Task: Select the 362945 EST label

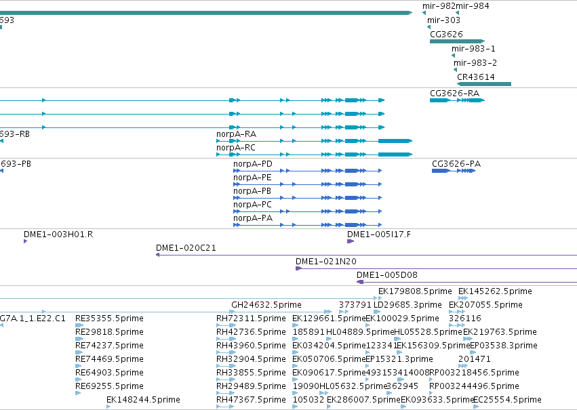Action: [x=402, y=387]
